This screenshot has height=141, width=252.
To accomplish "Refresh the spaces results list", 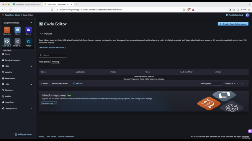I will [x=78, y=83].
